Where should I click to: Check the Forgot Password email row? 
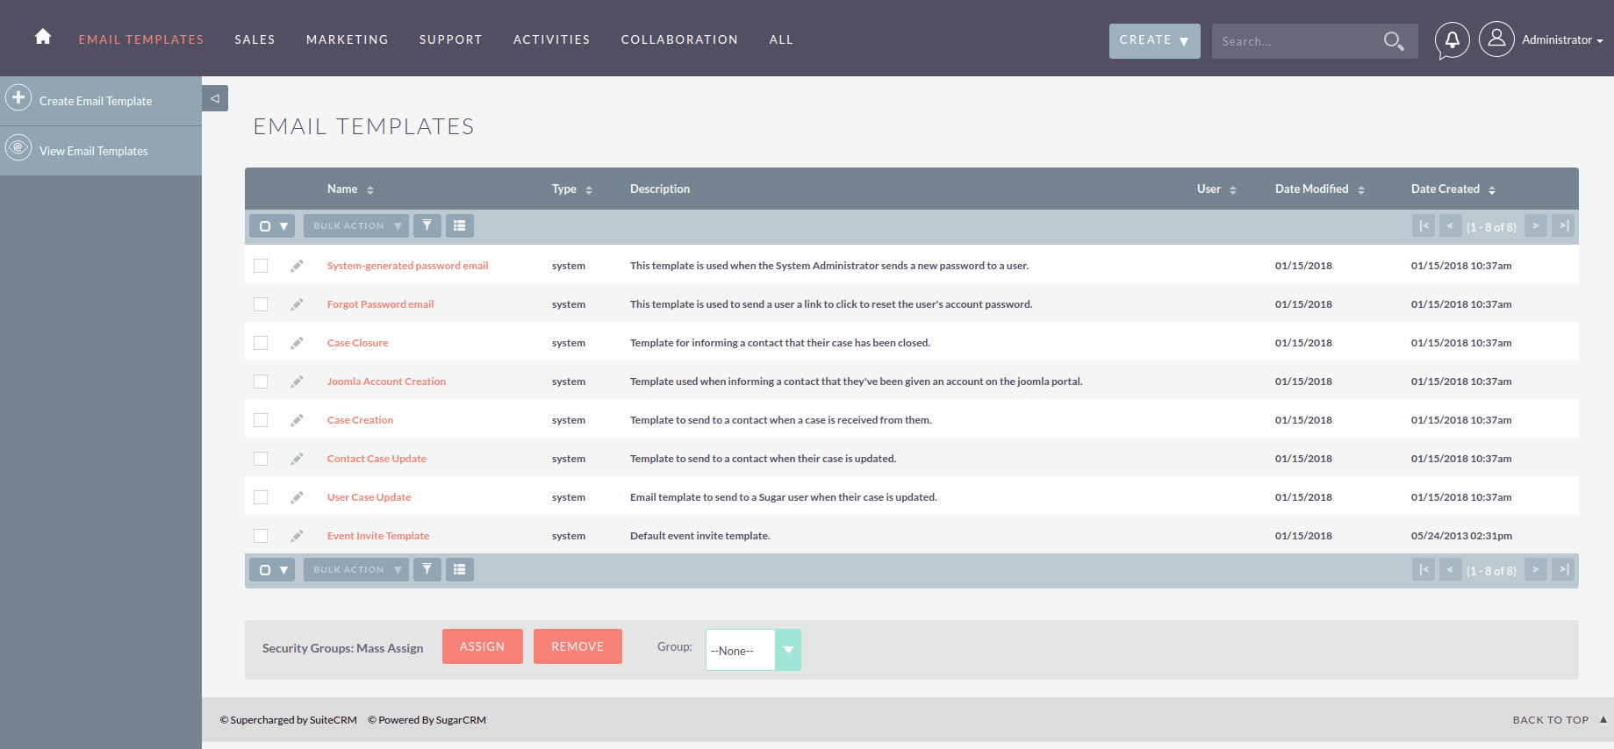click(261, 304)
